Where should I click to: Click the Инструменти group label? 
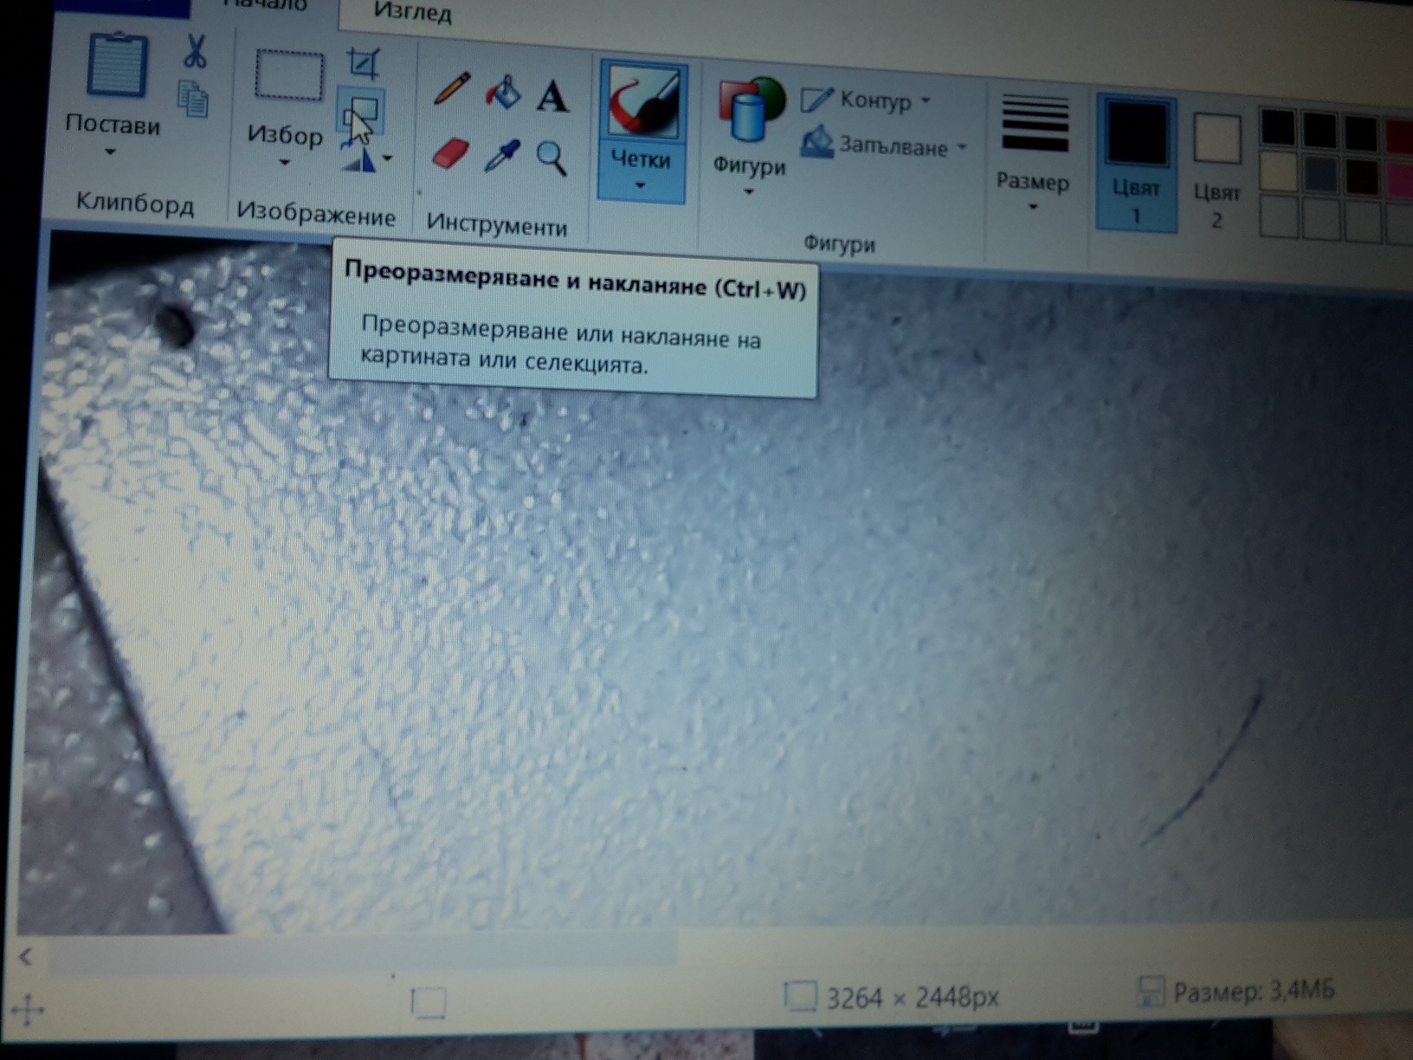click(497, 224)
